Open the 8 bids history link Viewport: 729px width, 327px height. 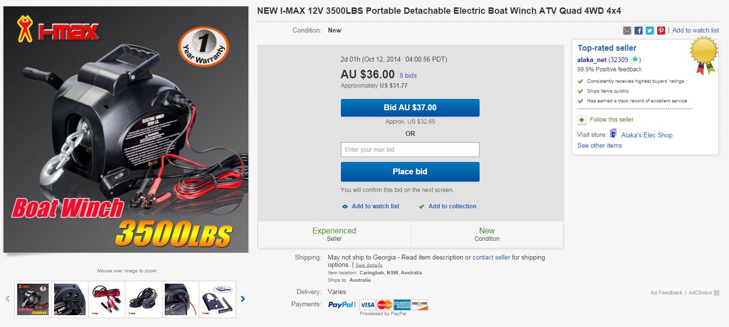[x=408, y=75]
